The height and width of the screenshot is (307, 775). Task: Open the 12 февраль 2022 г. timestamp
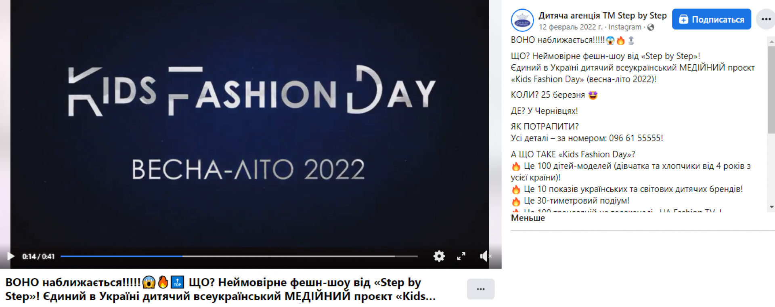pos(570,27)
